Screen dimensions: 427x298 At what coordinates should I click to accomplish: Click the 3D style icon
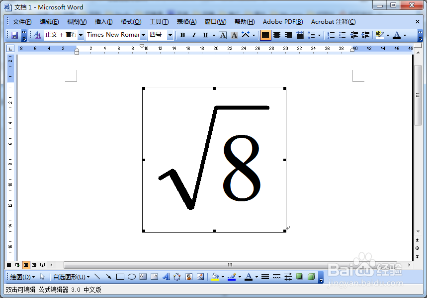[x=311, y=277]
